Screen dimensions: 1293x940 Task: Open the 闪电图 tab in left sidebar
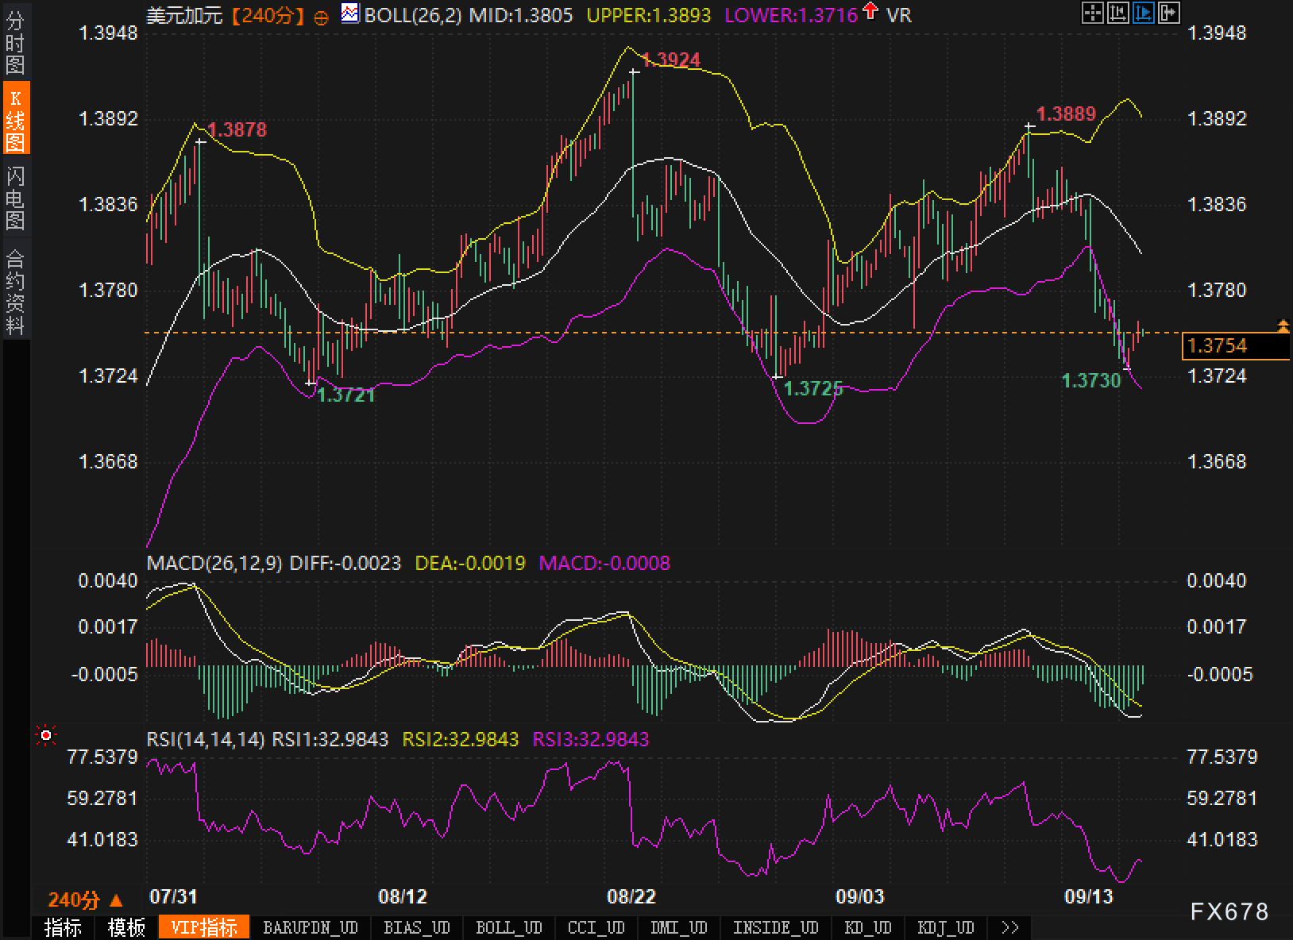15,198
